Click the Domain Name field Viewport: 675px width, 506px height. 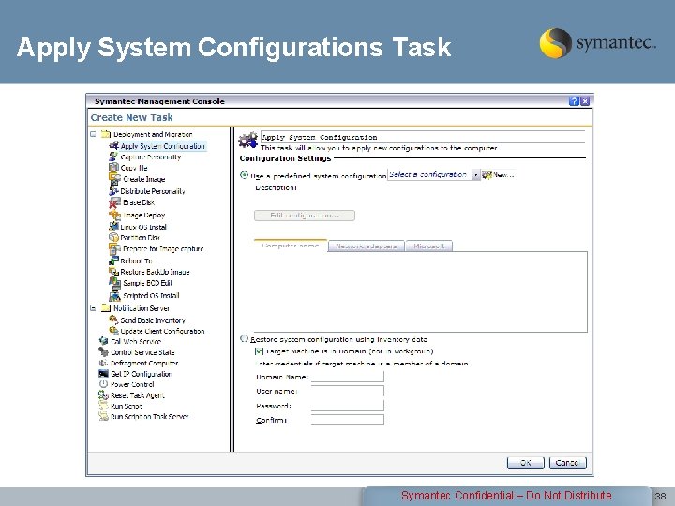347,377
